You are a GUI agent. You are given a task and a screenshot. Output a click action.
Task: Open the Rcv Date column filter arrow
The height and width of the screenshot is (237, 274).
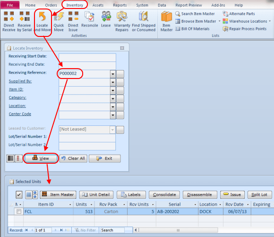[x=248, y=204]
